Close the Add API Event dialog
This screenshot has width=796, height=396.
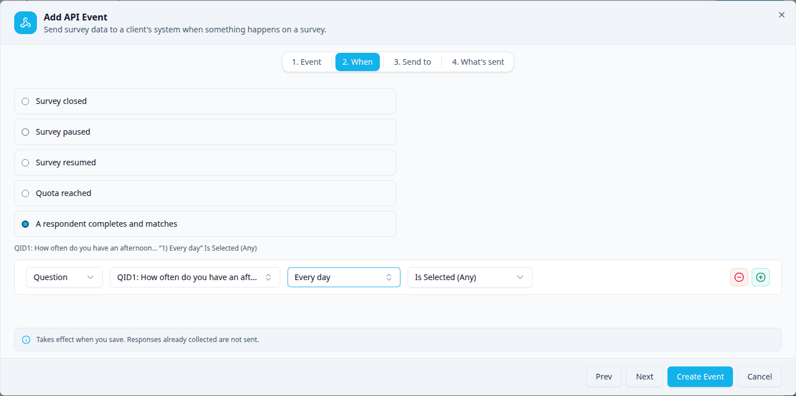pos(781,15)
